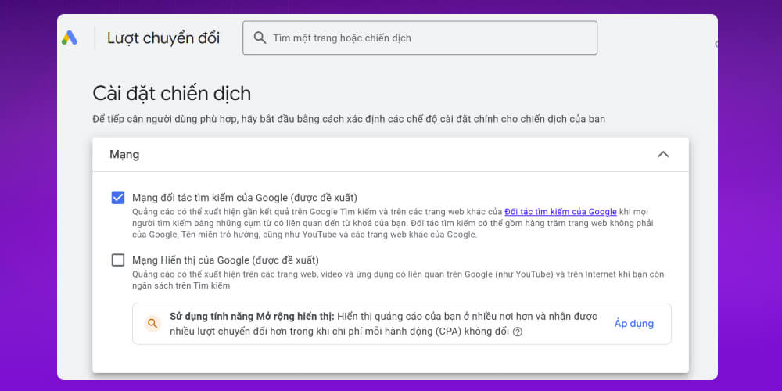Enable the Mạng Hiển thị của Google checkbox
This screenshot has height=391, width=782.
pos(118,260)
